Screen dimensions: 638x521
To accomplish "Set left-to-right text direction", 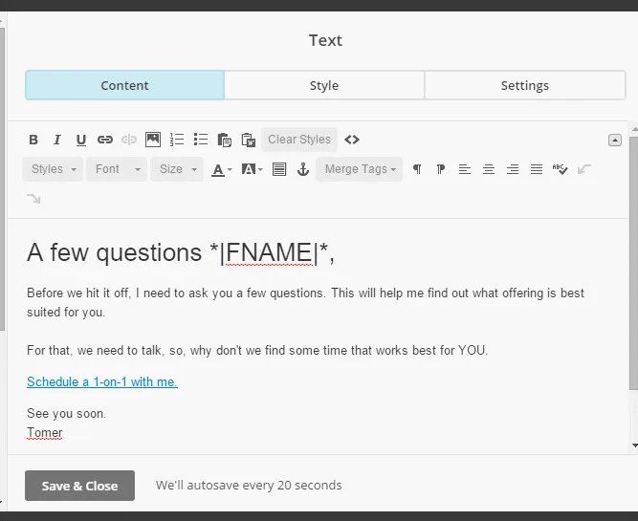I will [x=417, y=169].
